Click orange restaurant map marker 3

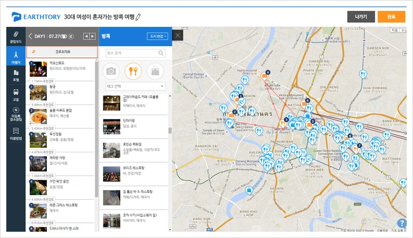click(x=283, y=123)
